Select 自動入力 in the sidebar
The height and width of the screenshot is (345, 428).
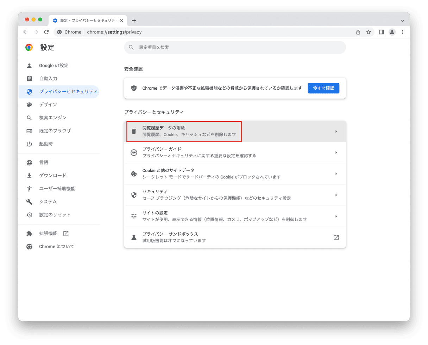pos(48,79)
